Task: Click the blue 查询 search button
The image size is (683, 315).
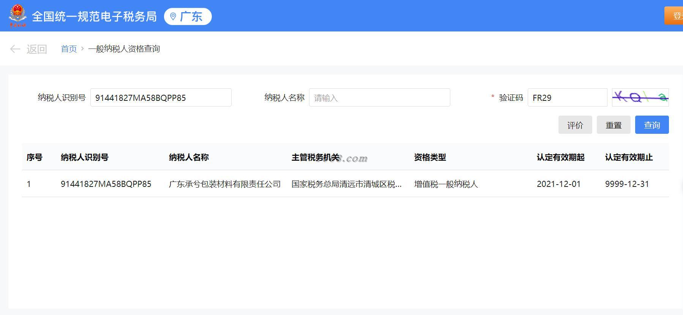Action: tap(652, 125)
